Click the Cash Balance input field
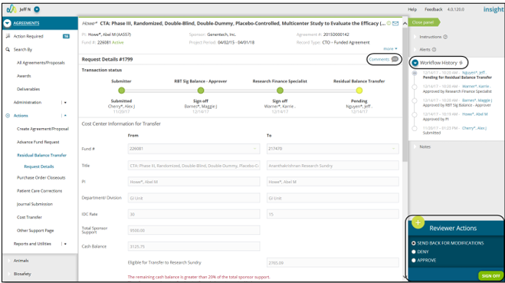 click(194, 246)
